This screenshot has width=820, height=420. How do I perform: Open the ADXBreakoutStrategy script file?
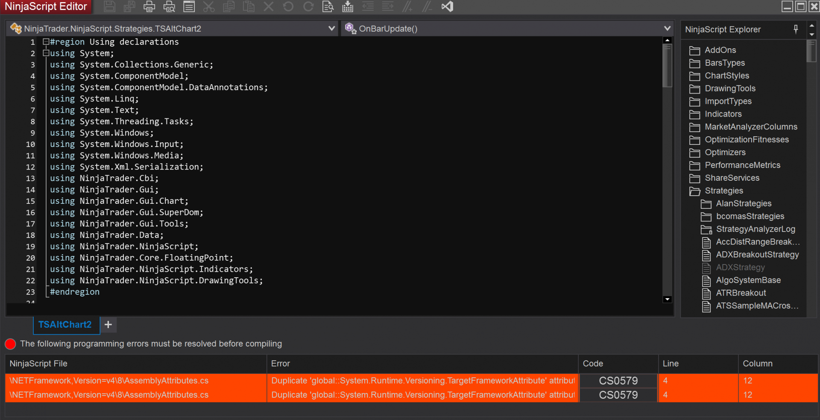[x=757, y=255]
